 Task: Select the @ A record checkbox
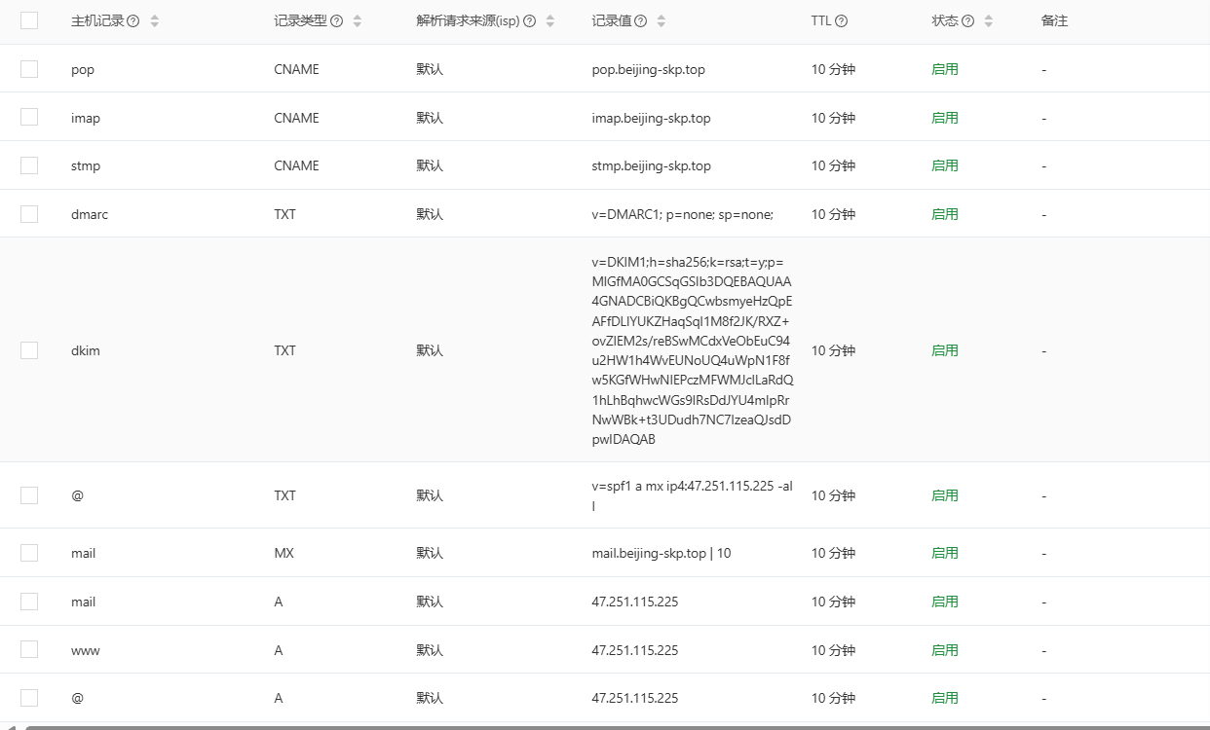(29, 698)
